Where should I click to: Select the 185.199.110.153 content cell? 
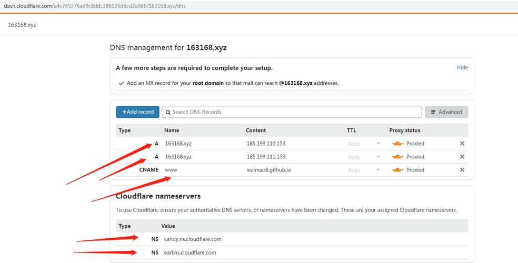[266, 144]
